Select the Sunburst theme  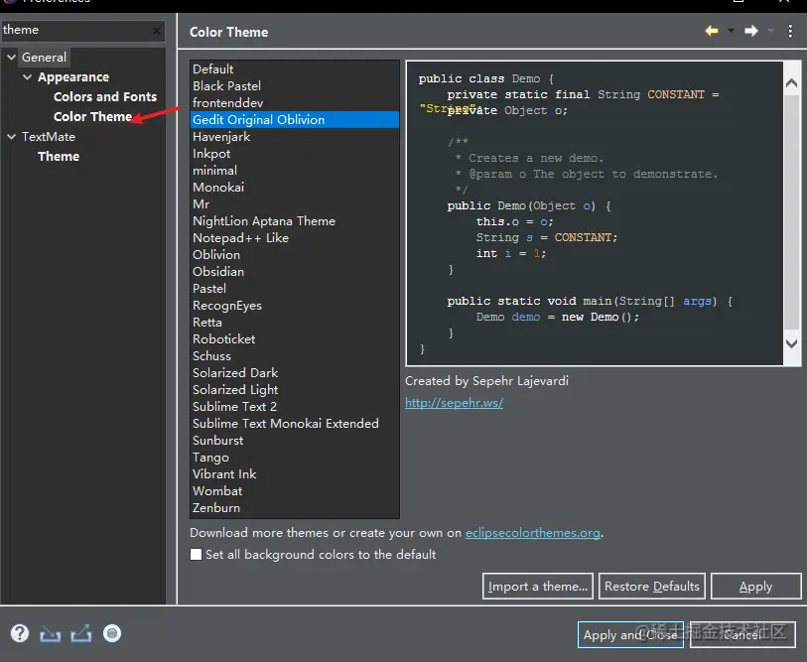pos(295,441)
